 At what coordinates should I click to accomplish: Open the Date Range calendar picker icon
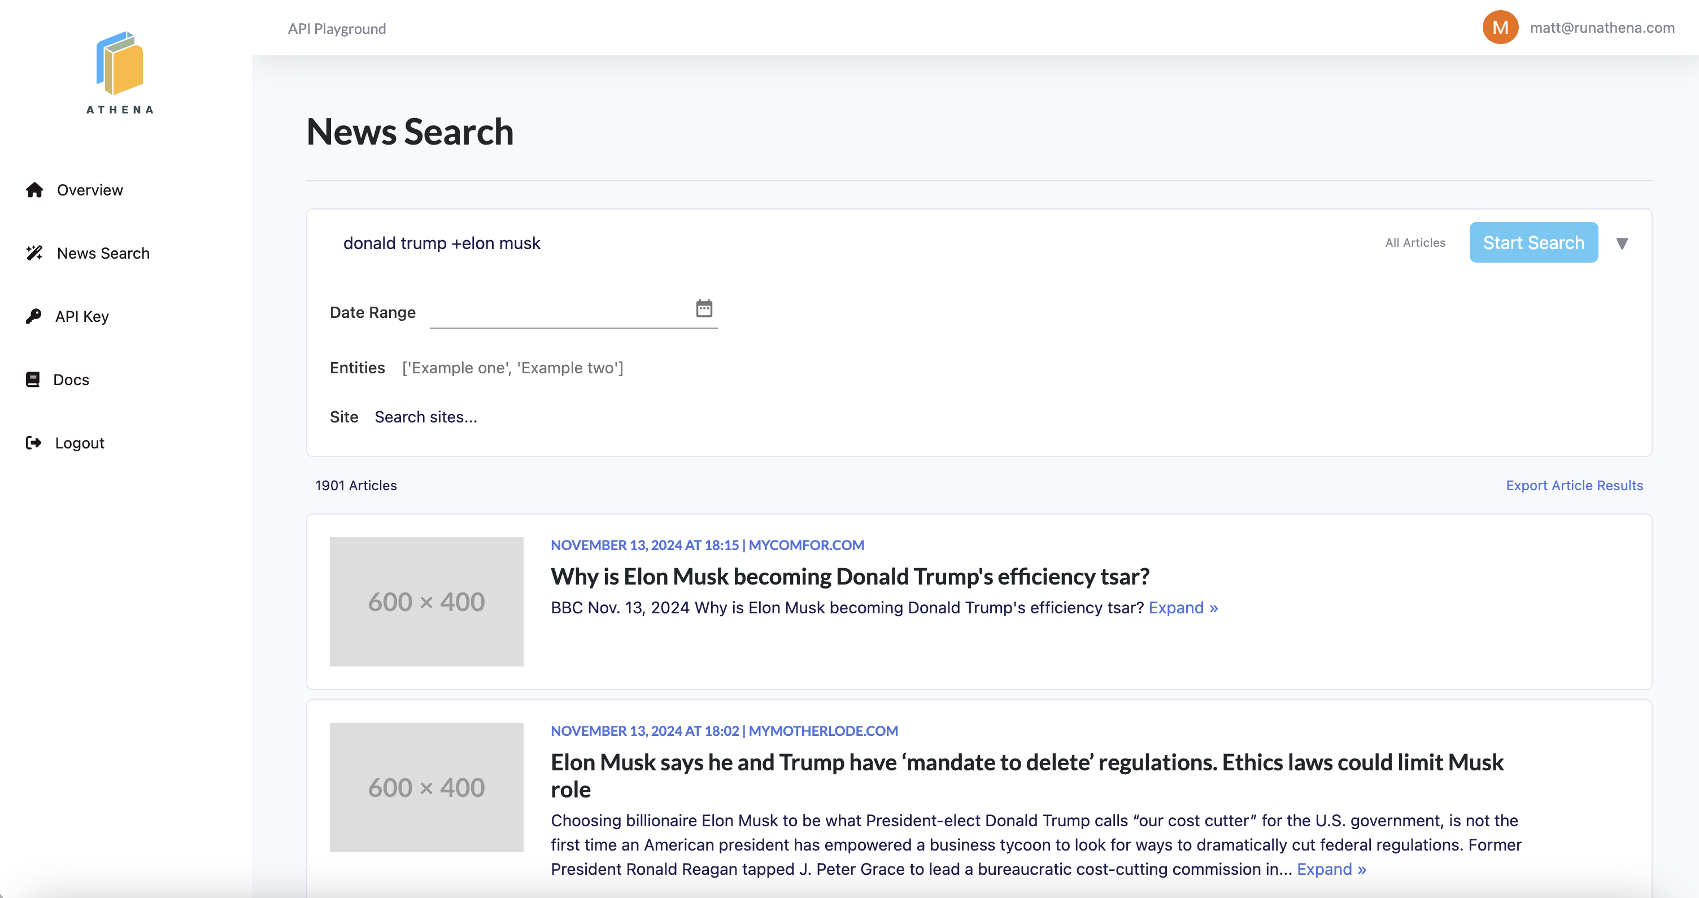coord(704,308)
